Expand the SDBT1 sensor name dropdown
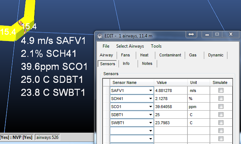 click(x=151, y=115)
